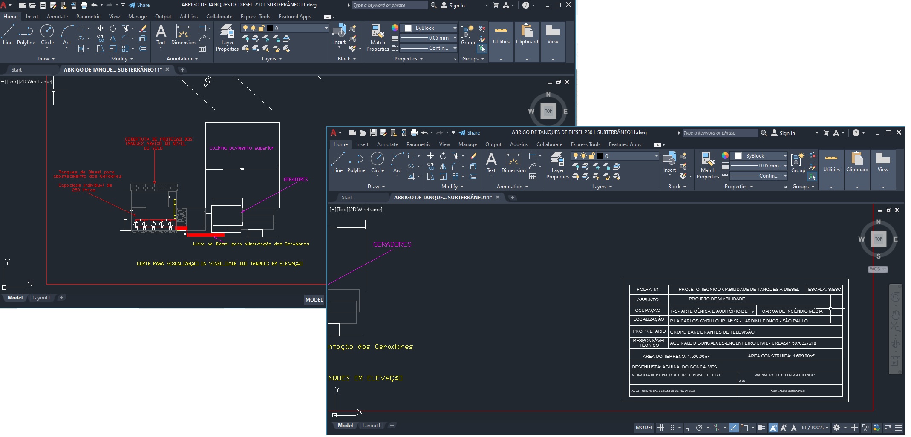Open the ByBlock color dropdown in front window
911x437 pixels.
point(760,156)
